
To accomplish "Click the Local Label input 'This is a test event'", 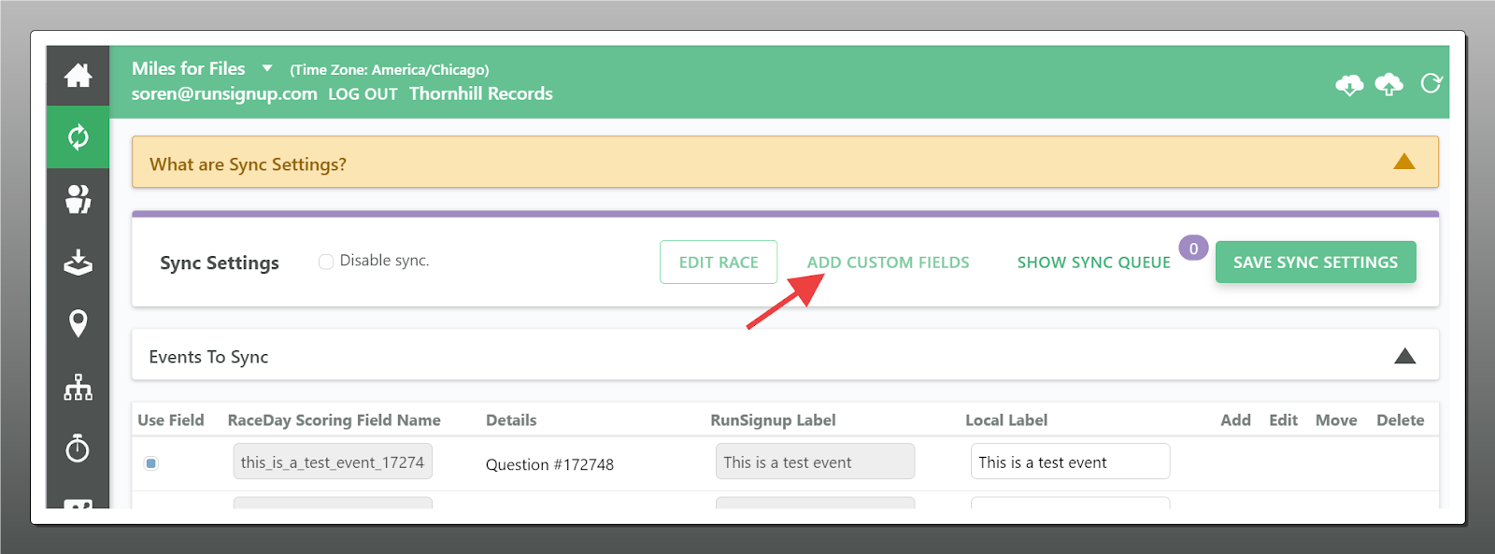I will (x=1070, y=462).
